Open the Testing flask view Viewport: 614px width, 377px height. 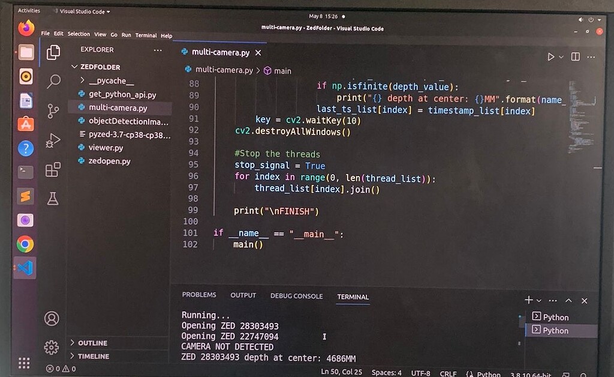tap(53, 199)
